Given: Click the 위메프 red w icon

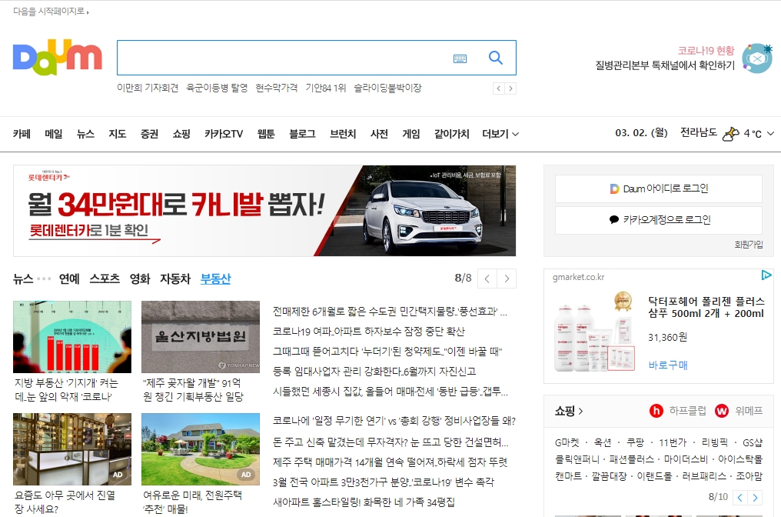Looking at the screenshot, I should [x=722, y=411].
